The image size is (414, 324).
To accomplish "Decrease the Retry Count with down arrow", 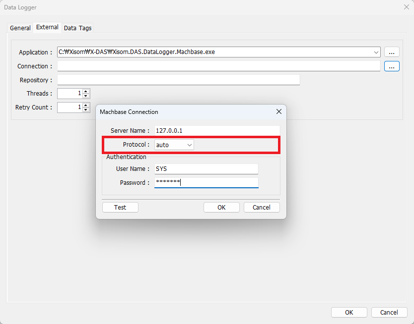I will (86, 109).
